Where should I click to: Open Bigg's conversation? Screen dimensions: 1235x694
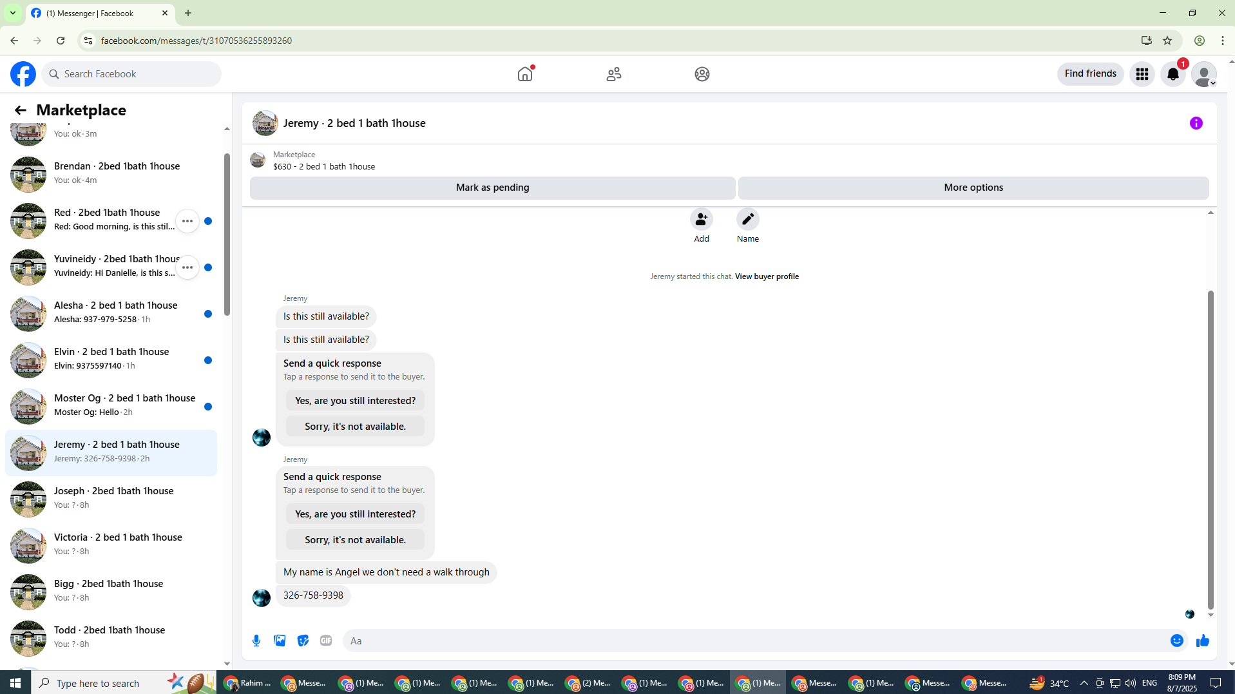(x=111, y=592)
